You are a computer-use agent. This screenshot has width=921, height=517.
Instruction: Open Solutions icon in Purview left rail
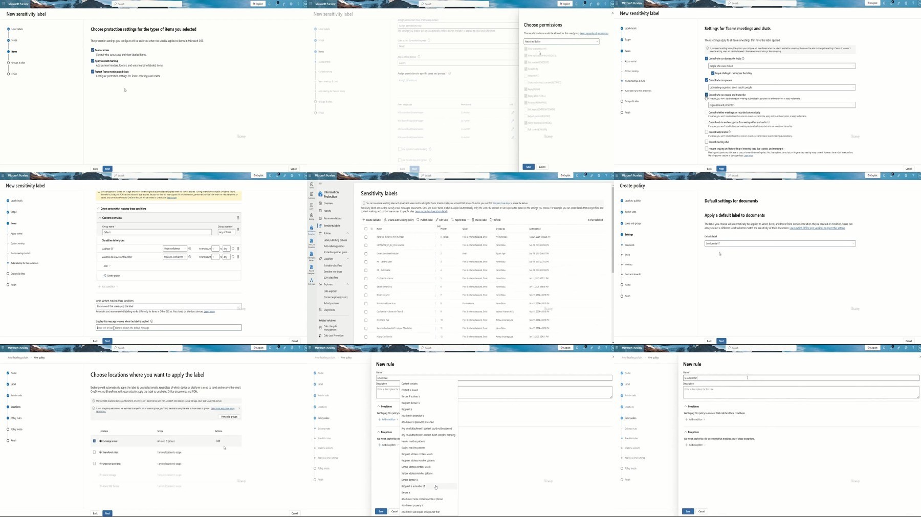[x=311, y=195]
